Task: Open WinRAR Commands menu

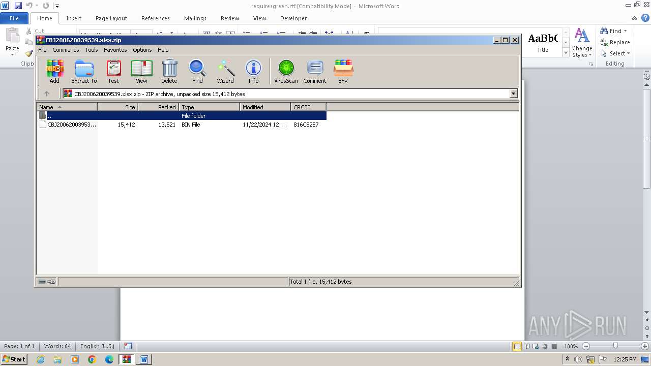Action: pos(66,50)
